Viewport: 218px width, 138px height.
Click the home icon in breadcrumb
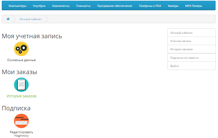tap(8, 19)
